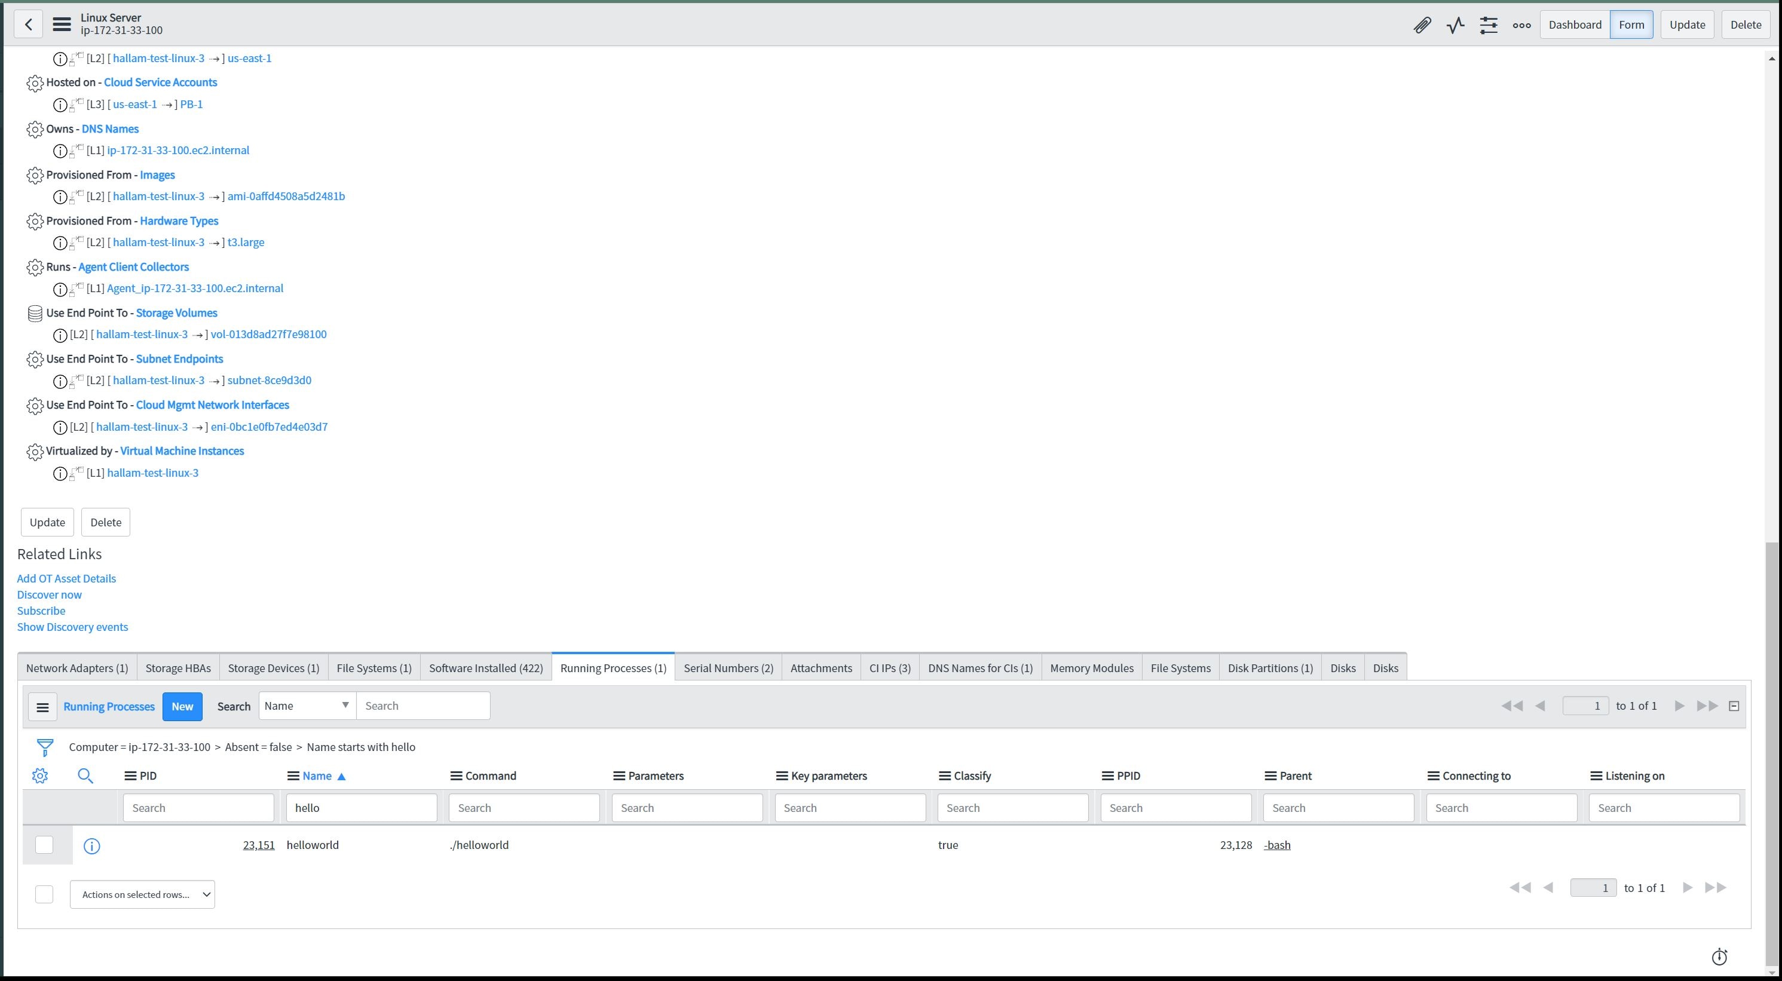Open Running Processes list hamburger menu

click(x=42, y=706)
